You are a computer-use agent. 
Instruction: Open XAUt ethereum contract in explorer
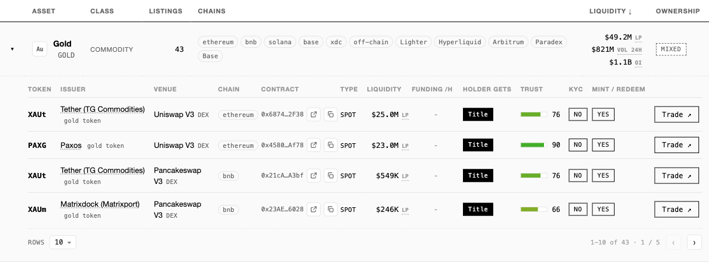click(314, 115)
